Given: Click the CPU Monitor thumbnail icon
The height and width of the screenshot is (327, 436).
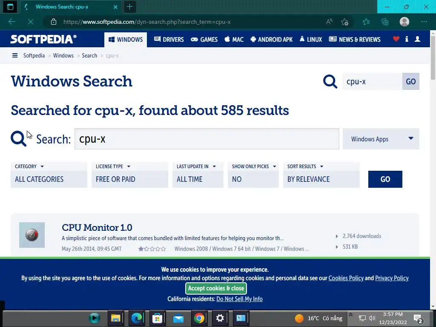Looking at the screenshot, I should [x=32, y=235].
